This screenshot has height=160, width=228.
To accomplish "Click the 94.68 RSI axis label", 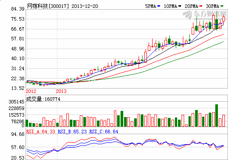I will click(18, 134).
